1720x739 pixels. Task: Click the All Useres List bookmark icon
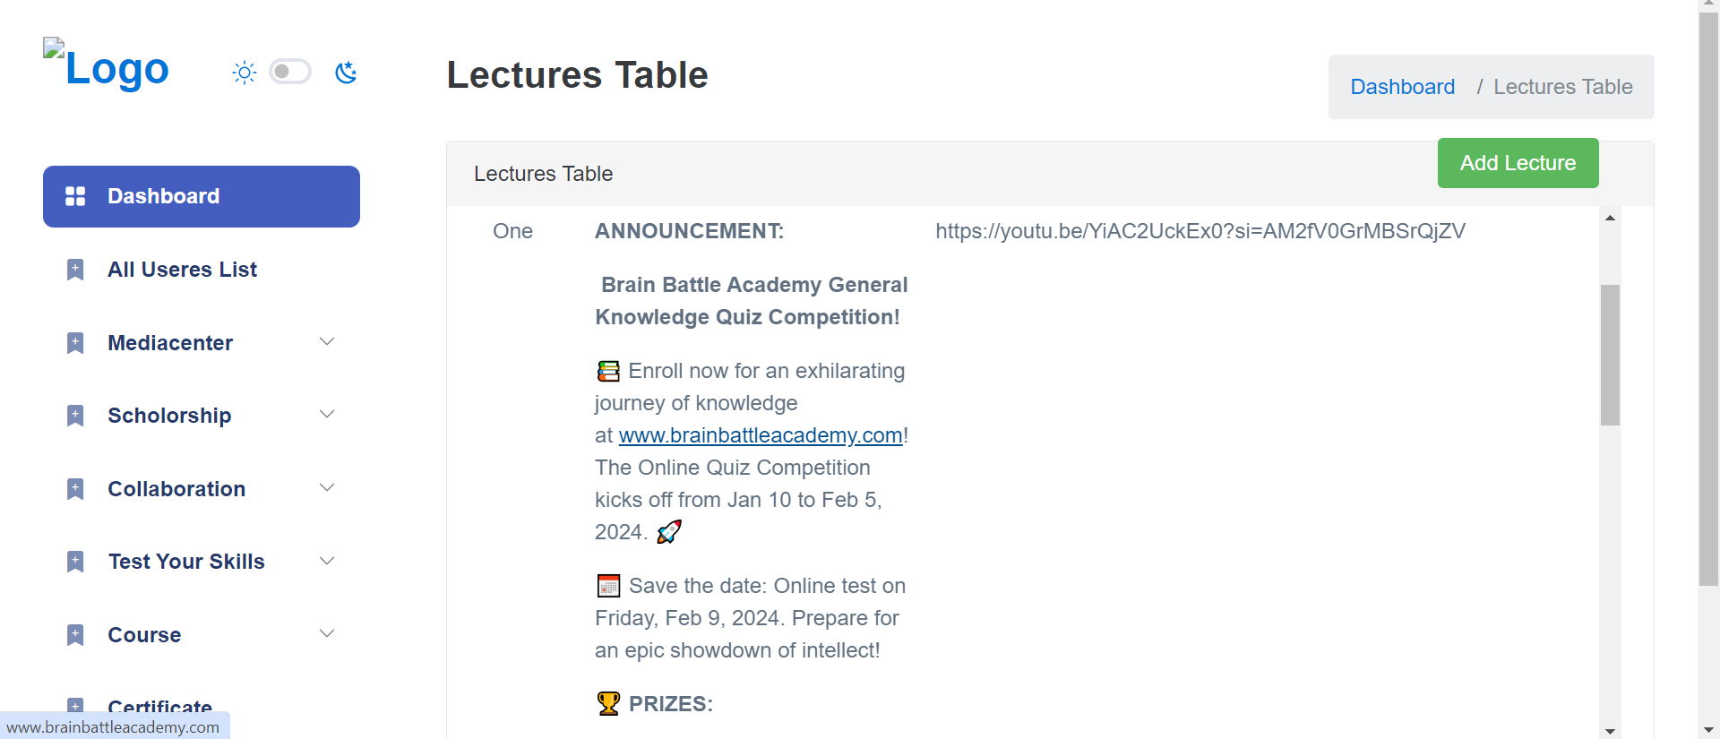click(x=75, y=270)
